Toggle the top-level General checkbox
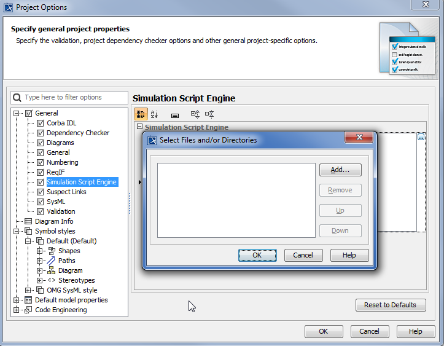The height and width of the screenshot is (346, 444). (x=29, y=113)
